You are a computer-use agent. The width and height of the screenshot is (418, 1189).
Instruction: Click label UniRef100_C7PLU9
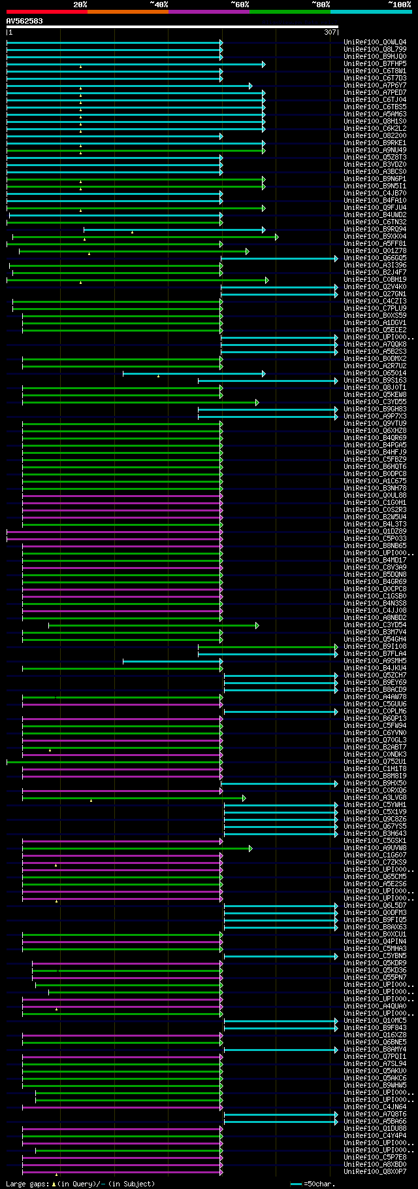(x=375, y=309)
